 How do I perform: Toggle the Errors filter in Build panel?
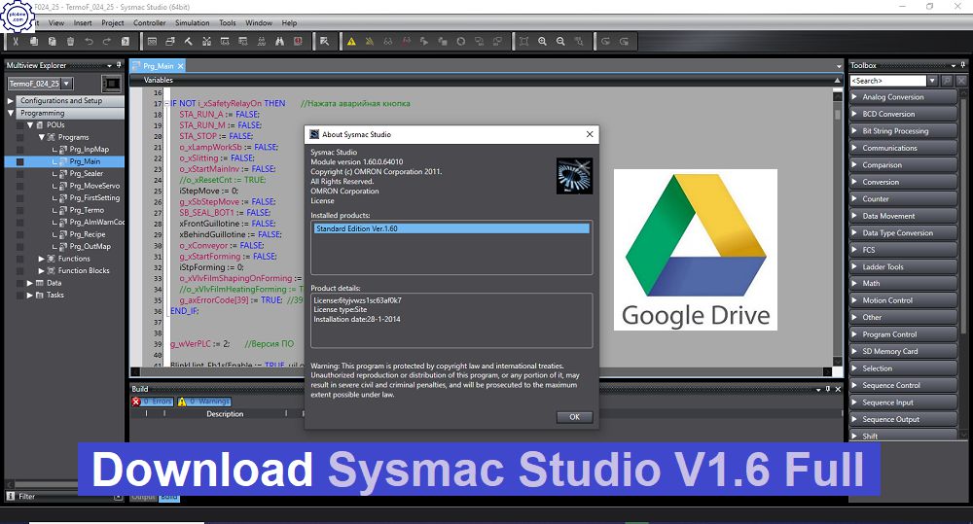[155, 401]
